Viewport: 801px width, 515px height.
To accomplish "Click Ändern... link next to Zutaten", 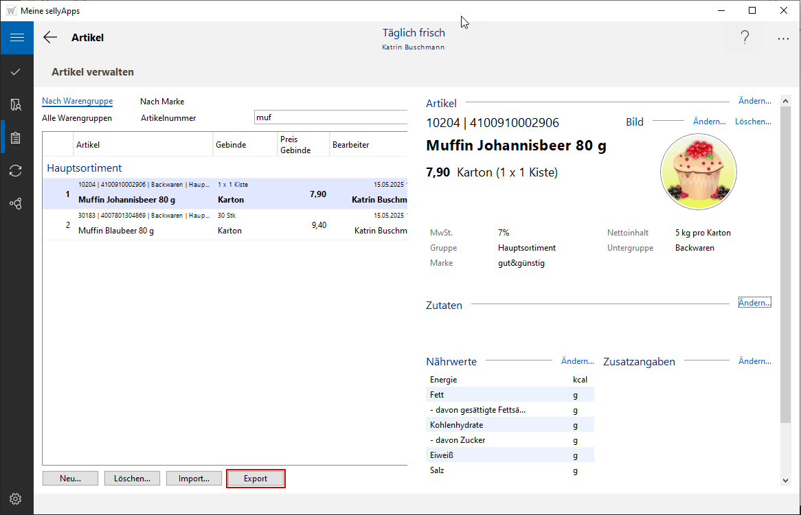I will [x=754, y=303].
